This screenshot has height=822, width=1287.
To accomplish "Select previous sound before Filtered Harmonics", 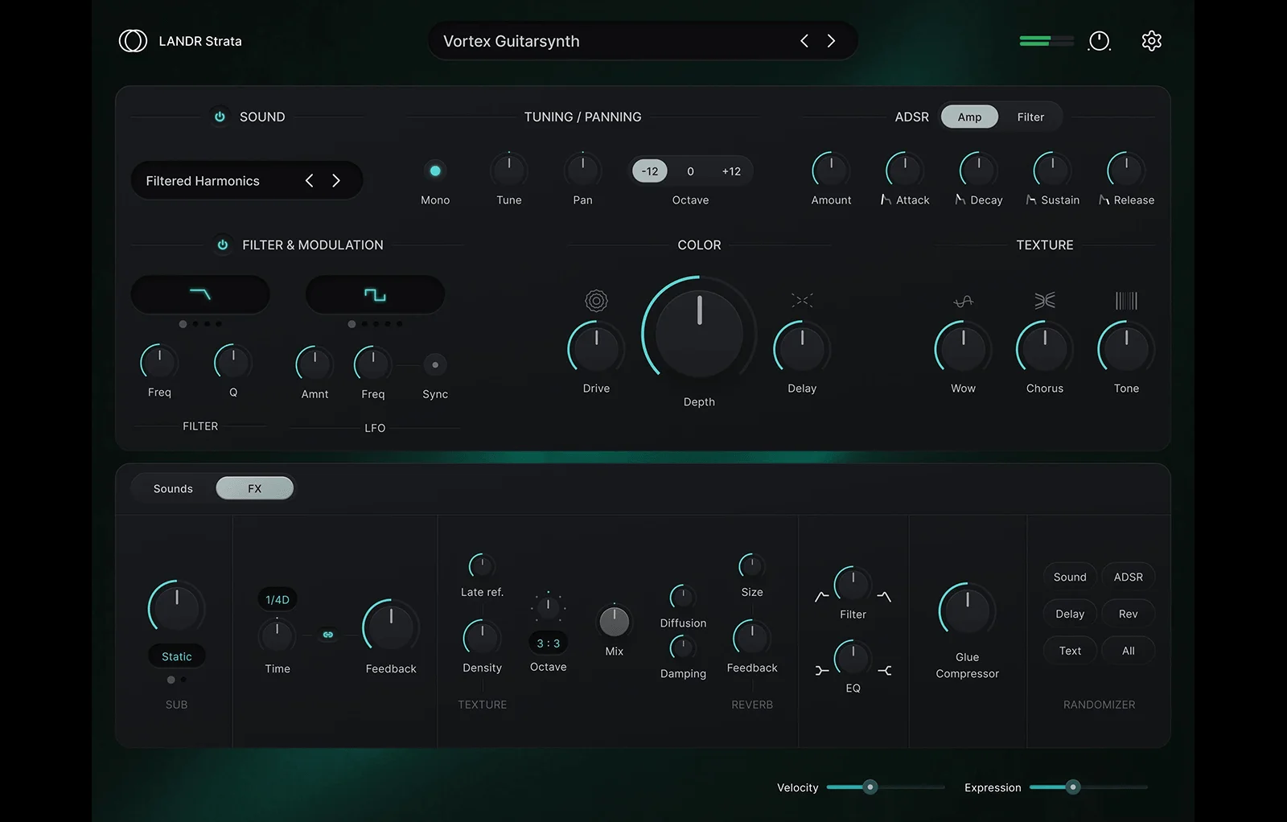I will tap(310, 181).
